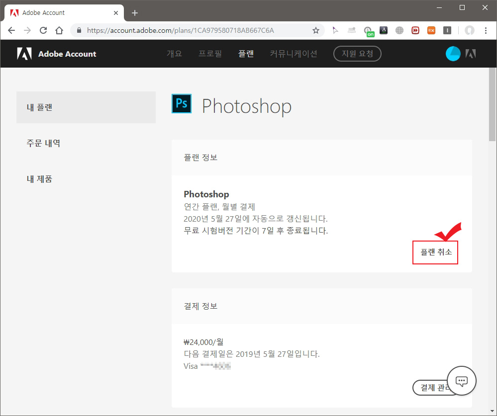Click the 플랜 취소 button
This screenshot has width=497, height=416.
coord(435,252)
